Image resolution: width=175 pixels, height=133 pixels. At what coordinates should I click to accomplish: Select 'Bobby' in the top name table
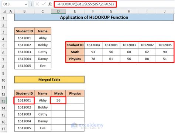tap(43, 45)
